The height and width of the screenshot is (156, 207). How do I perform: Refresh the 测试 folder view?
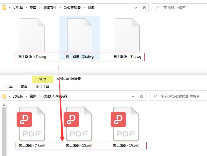click(144, 8)
